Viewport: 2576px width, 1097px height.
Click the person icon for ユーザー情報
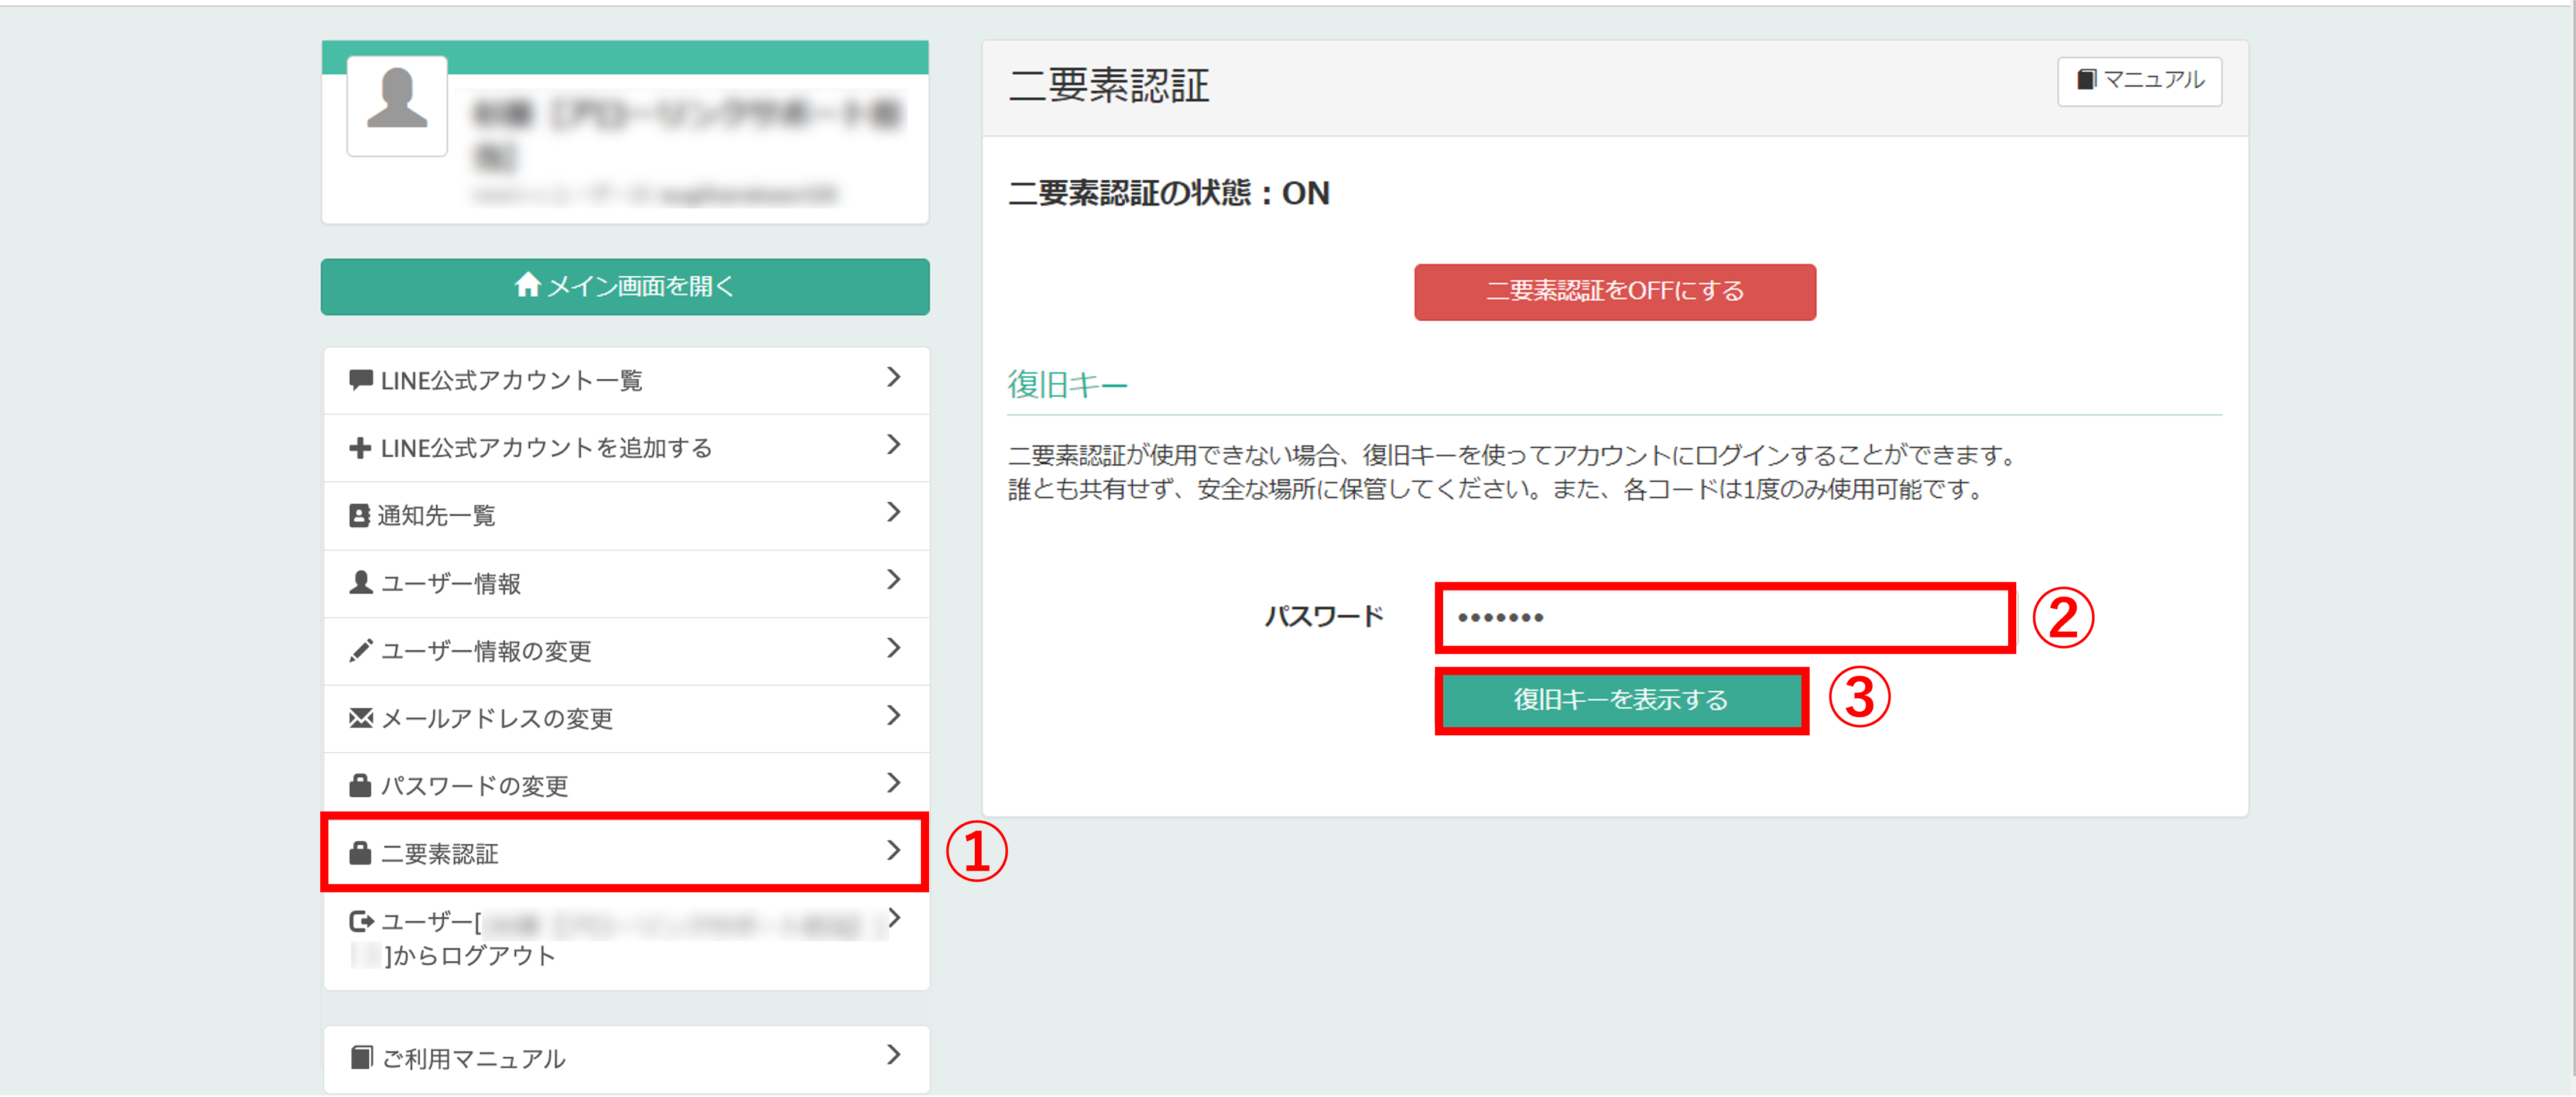(x=360, y=583)
